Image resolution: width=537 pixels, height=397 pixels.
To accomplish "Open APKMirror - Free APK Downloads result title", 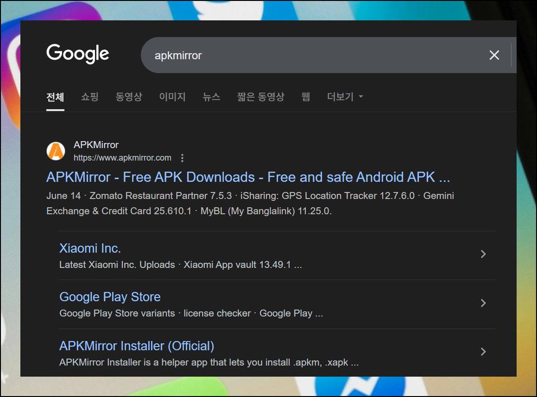I will point(248,177).
